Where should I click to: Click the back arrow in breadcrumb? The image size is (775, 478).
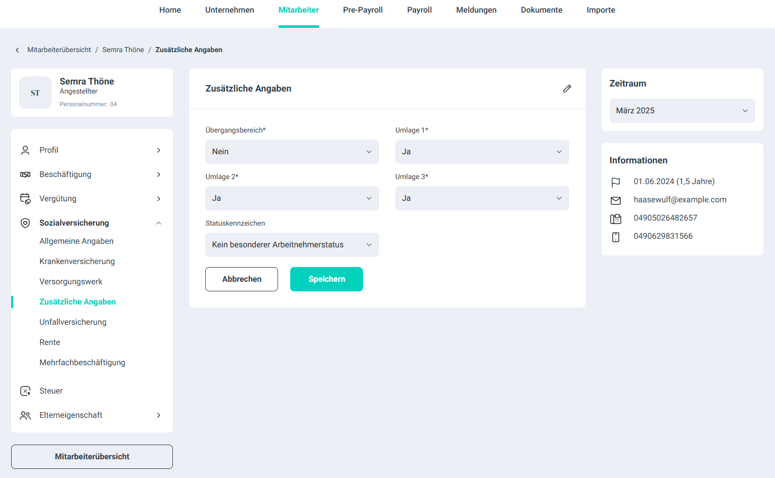(17, 50)
